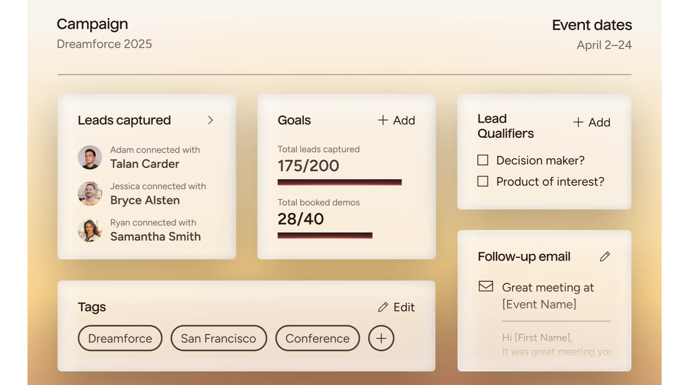Click the email subject Great meeting at [Event Name]
This screenshot has height=385, width=685.
[x=548, y=296]
